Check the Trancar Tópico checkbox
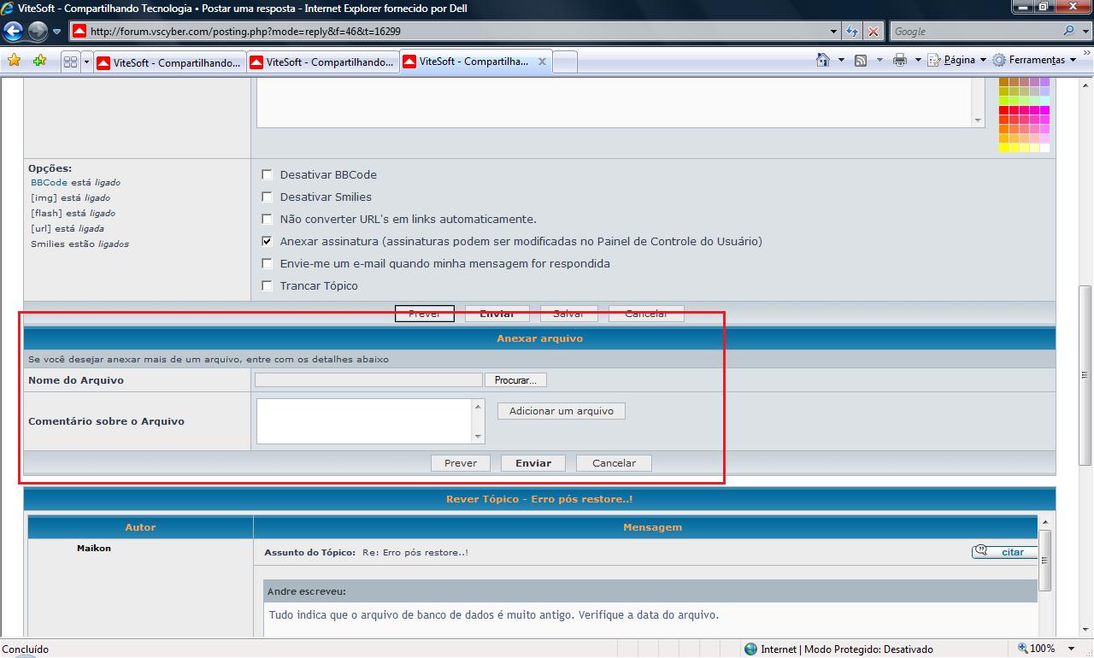 coord(267,285)
